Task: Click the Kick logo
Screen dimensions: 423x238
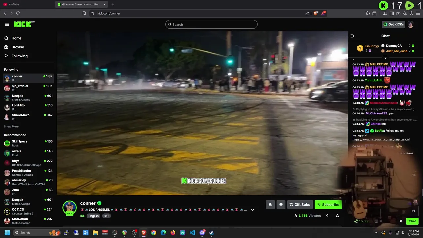Action: coord(24,24)
